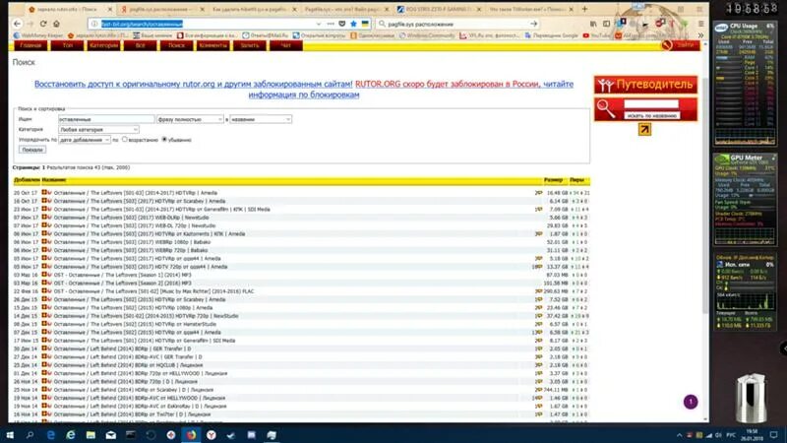Click the browser address bar URL
This screenshot has height=443, width=787.
pos(206,24)
